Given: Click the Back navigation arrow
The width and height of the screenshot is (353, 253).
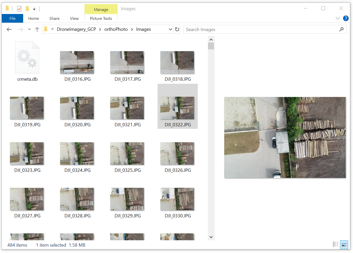Looking at the screenshot, I should (9, 30).
